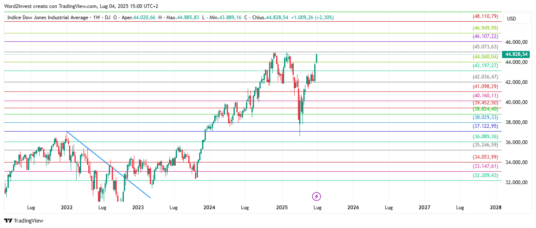The image size is (536, 228).
Task: Click the symbol title Indice Dow Jones Industrial Average
Action: pyautogui.click(x=48, y=18)
